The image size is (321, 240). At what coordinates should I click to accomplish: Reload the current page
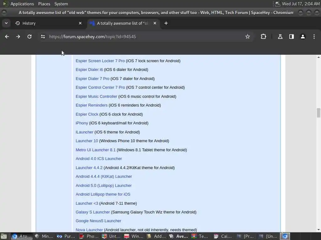pos(29,37)
